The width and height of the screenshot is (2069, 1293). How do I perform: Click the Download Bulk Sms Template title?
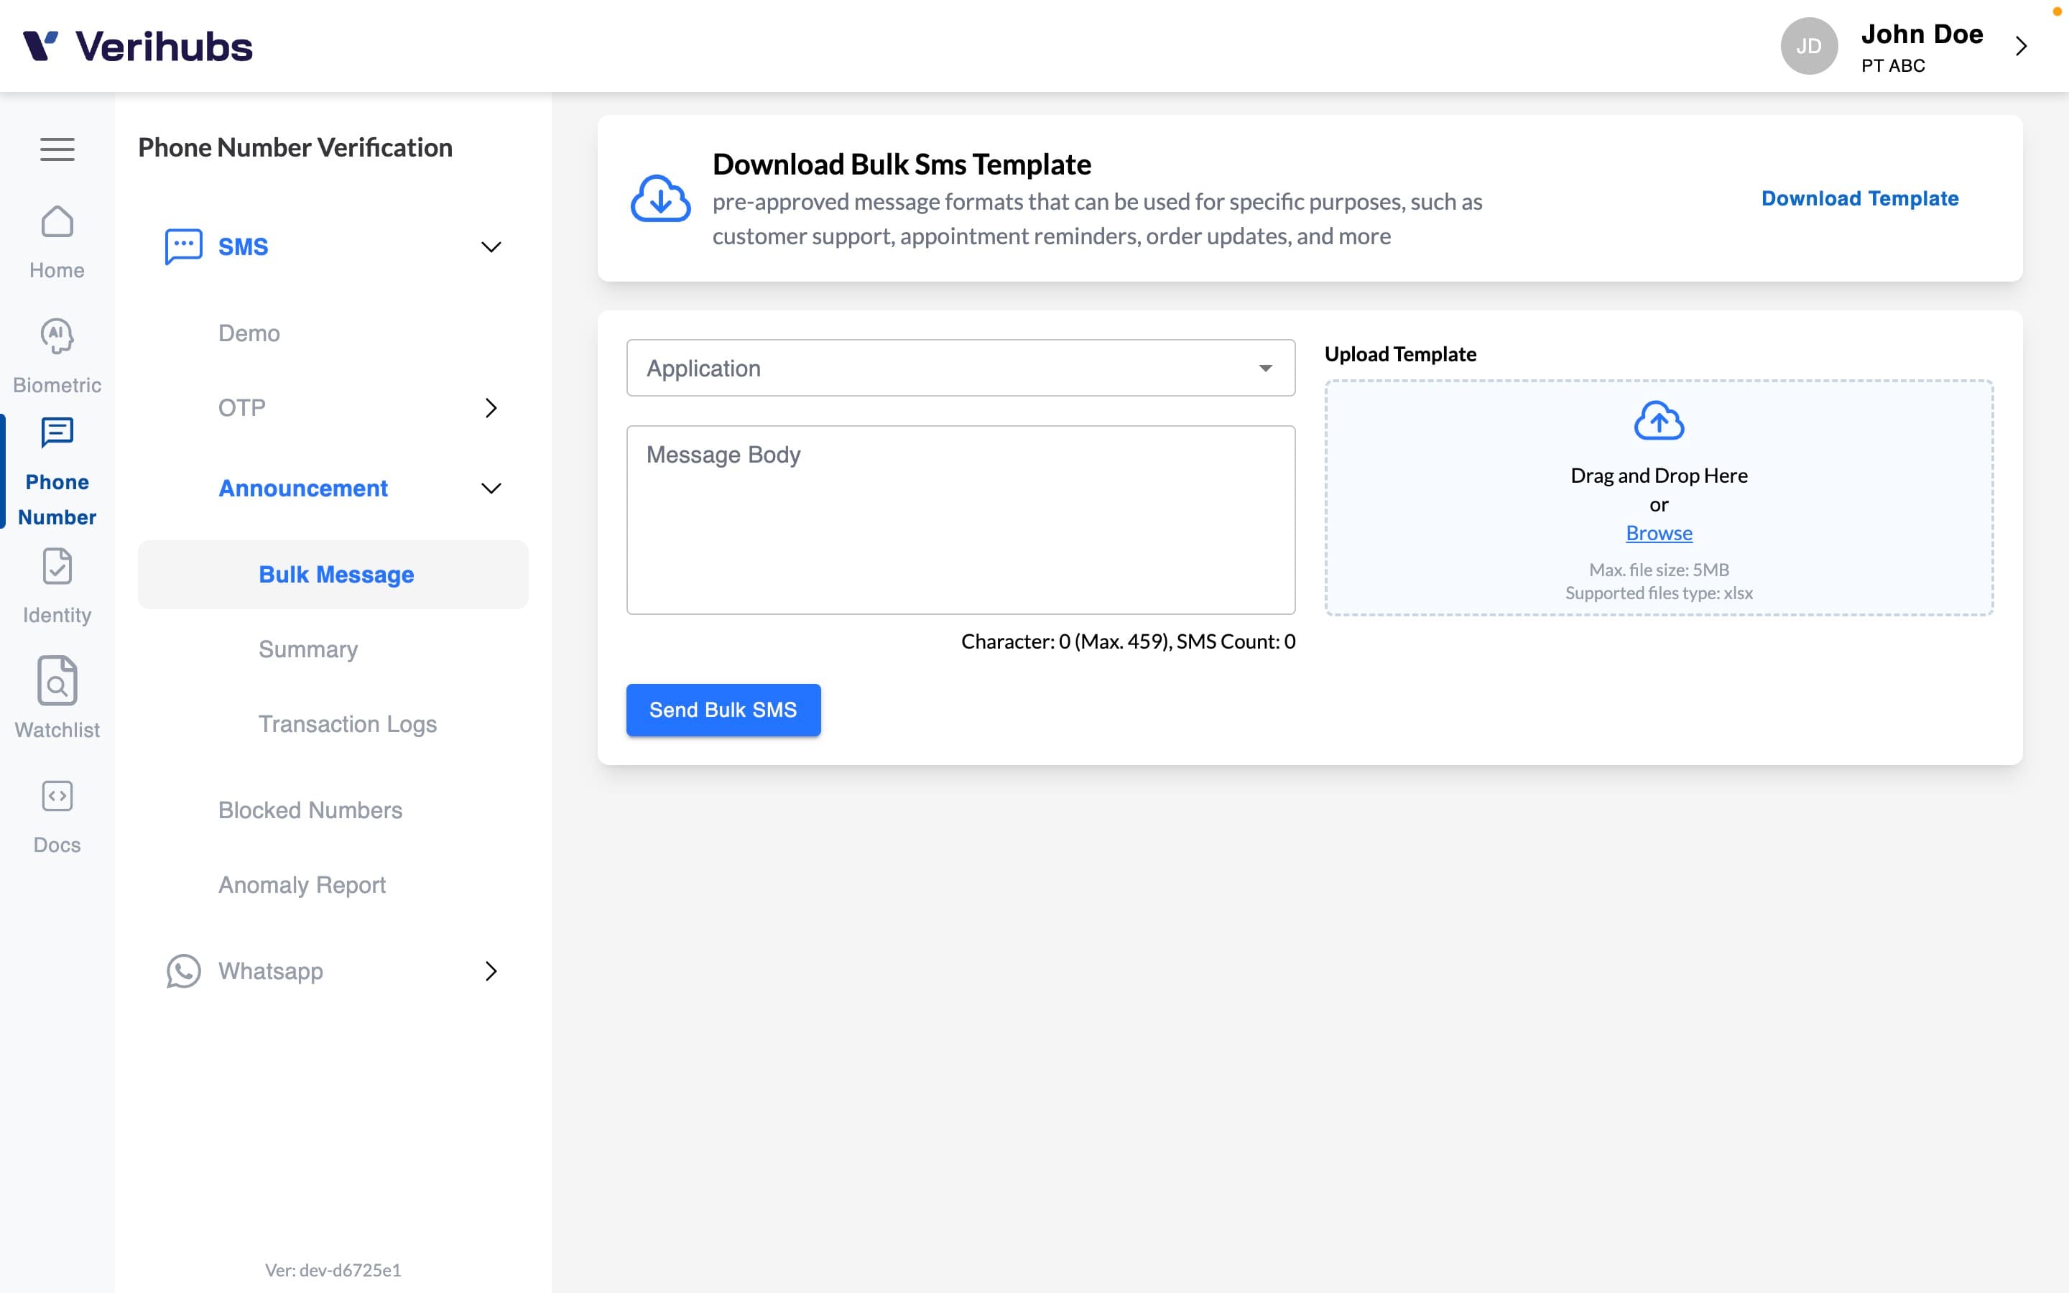(x=901, y=164)
